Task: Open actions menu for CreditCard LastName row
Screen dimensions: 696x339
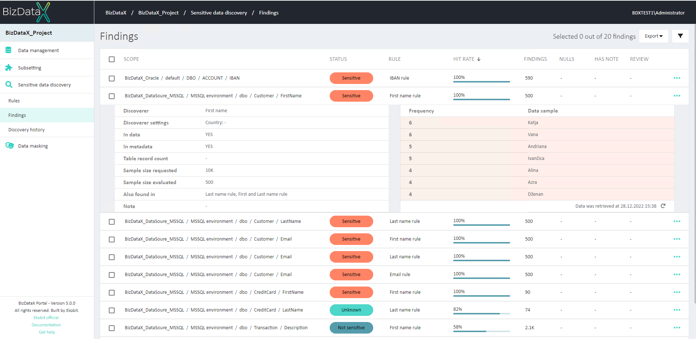Action: (x=677, y=310)
